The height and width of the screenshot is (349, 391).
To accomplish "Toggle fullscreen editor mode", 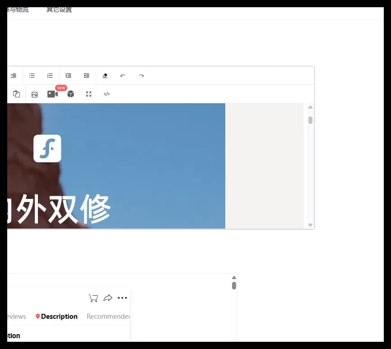I will (x=89, y=94).
